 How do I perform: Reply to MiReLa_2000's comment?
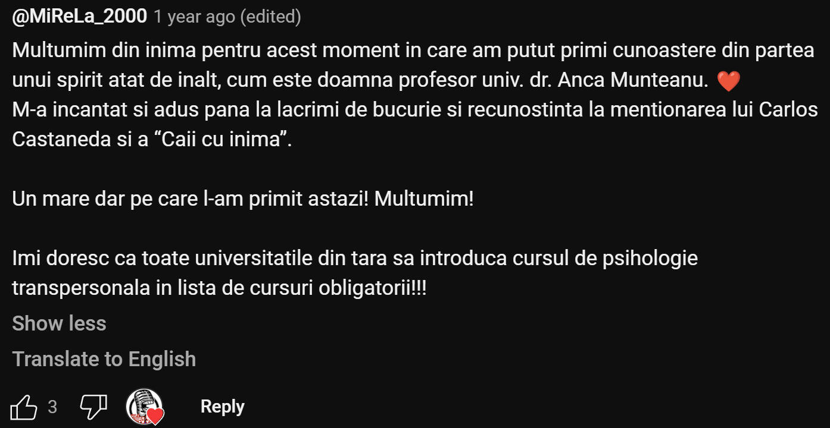click(x=222, y=407)
